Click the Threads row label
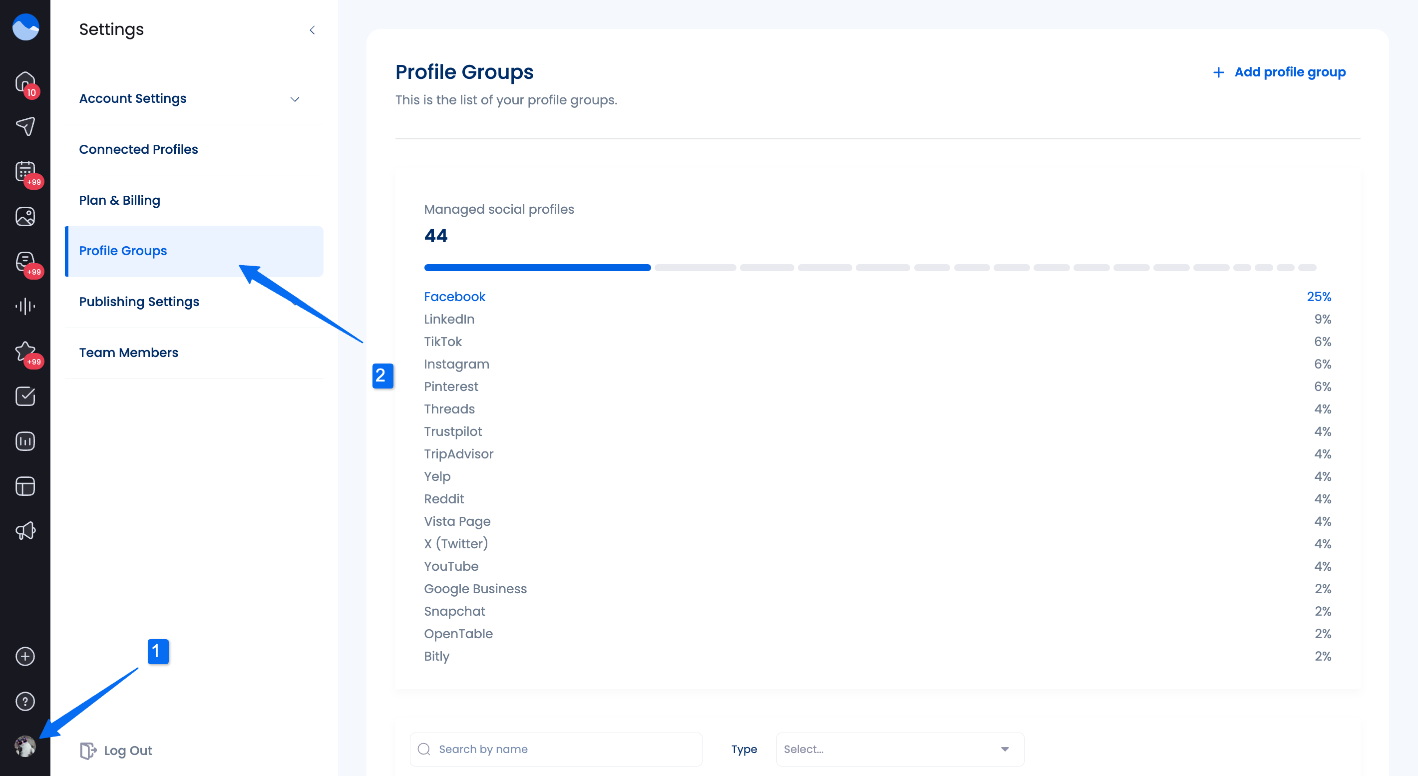The width and height of the screenshot is (1418, 776). (x=449, y=409)
